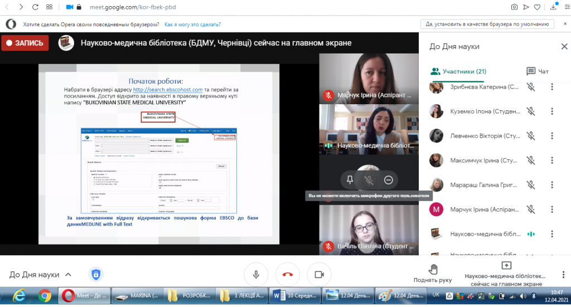This screenshot has height=307, width=571.
Task: Open the '1 ЛЕКЦІЇ А...' folder in the taskbar
Action: [x=242, y=296]
